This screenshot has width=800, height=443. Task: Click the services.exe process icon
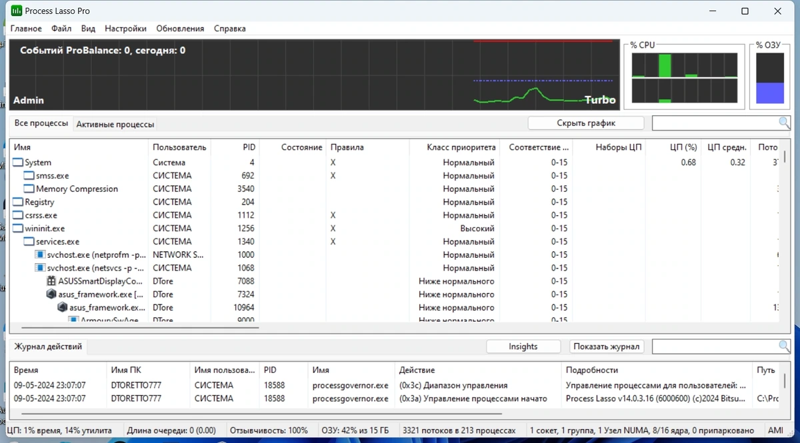pos(29,242)
